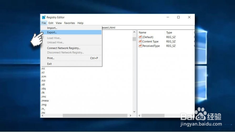This screenshot has height=132, width=235.
Task: Click the PerceivedType string value icon
Action: click(x=140, y=46)
